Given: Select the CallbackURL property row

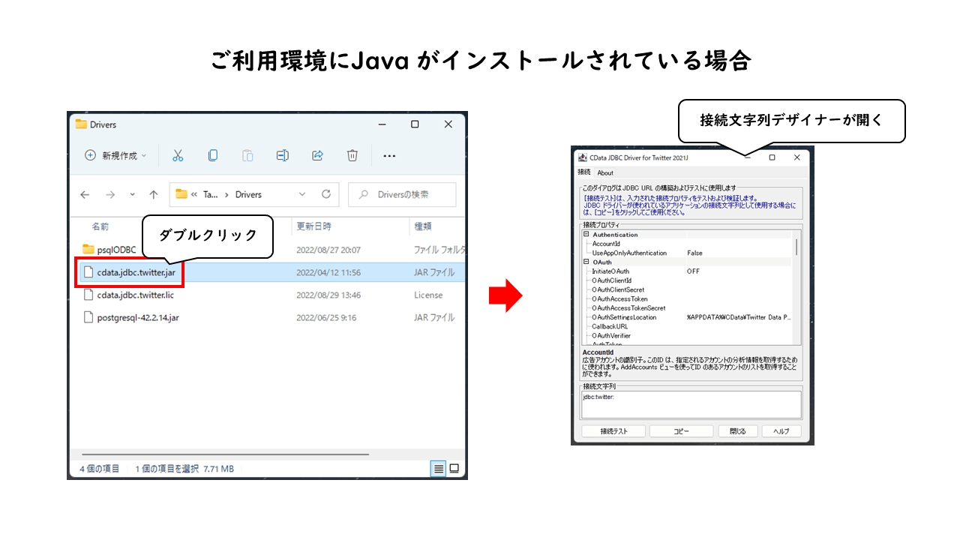Looking at the screenshot, I should point(688,326).
